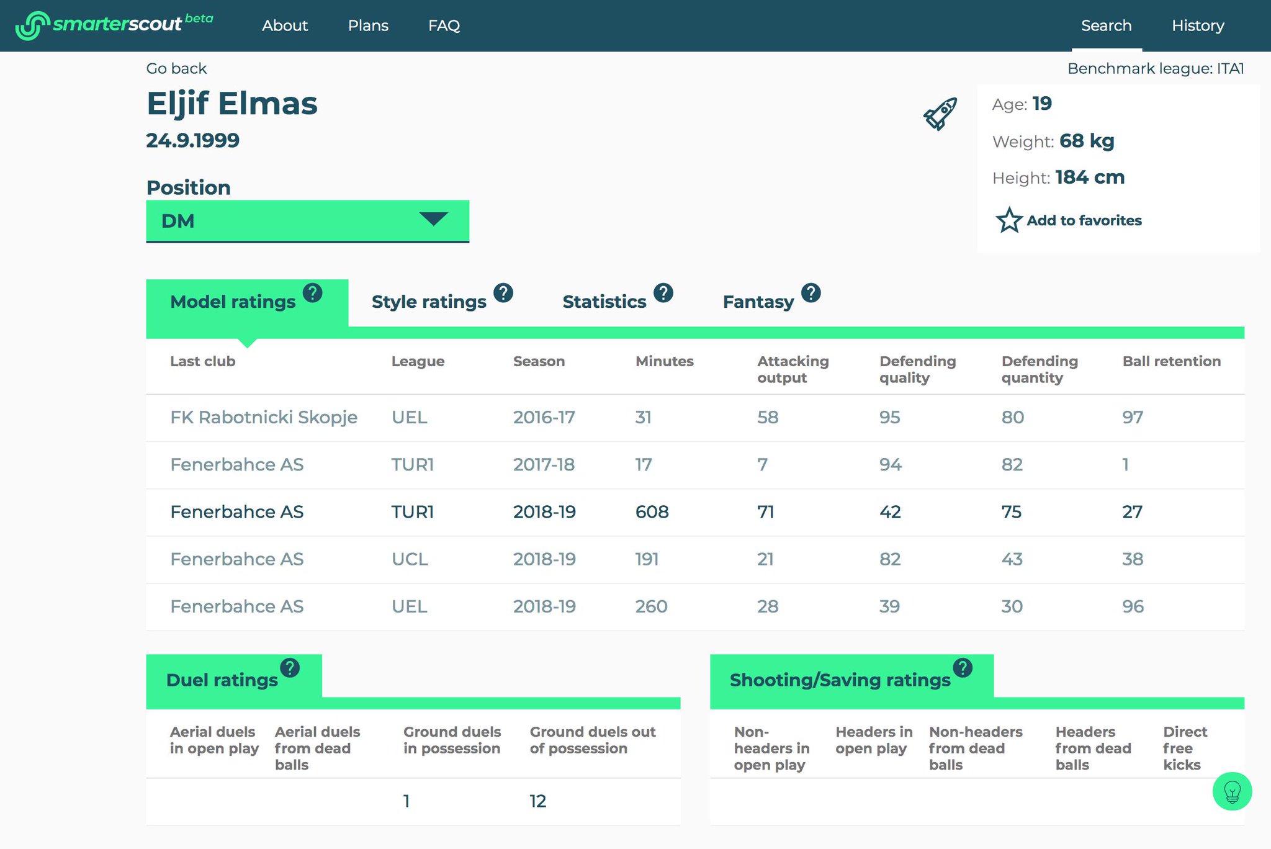This screenshot has width=1271, height=849.
Task: Open the Fantasy tab
Action: tap(758, 302)
